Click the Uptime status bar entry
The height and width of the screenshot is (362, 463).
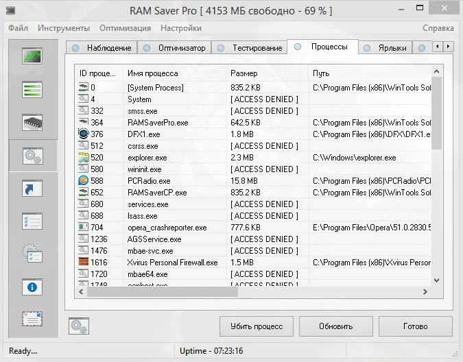pyautogui.click(x=211, y=351)
